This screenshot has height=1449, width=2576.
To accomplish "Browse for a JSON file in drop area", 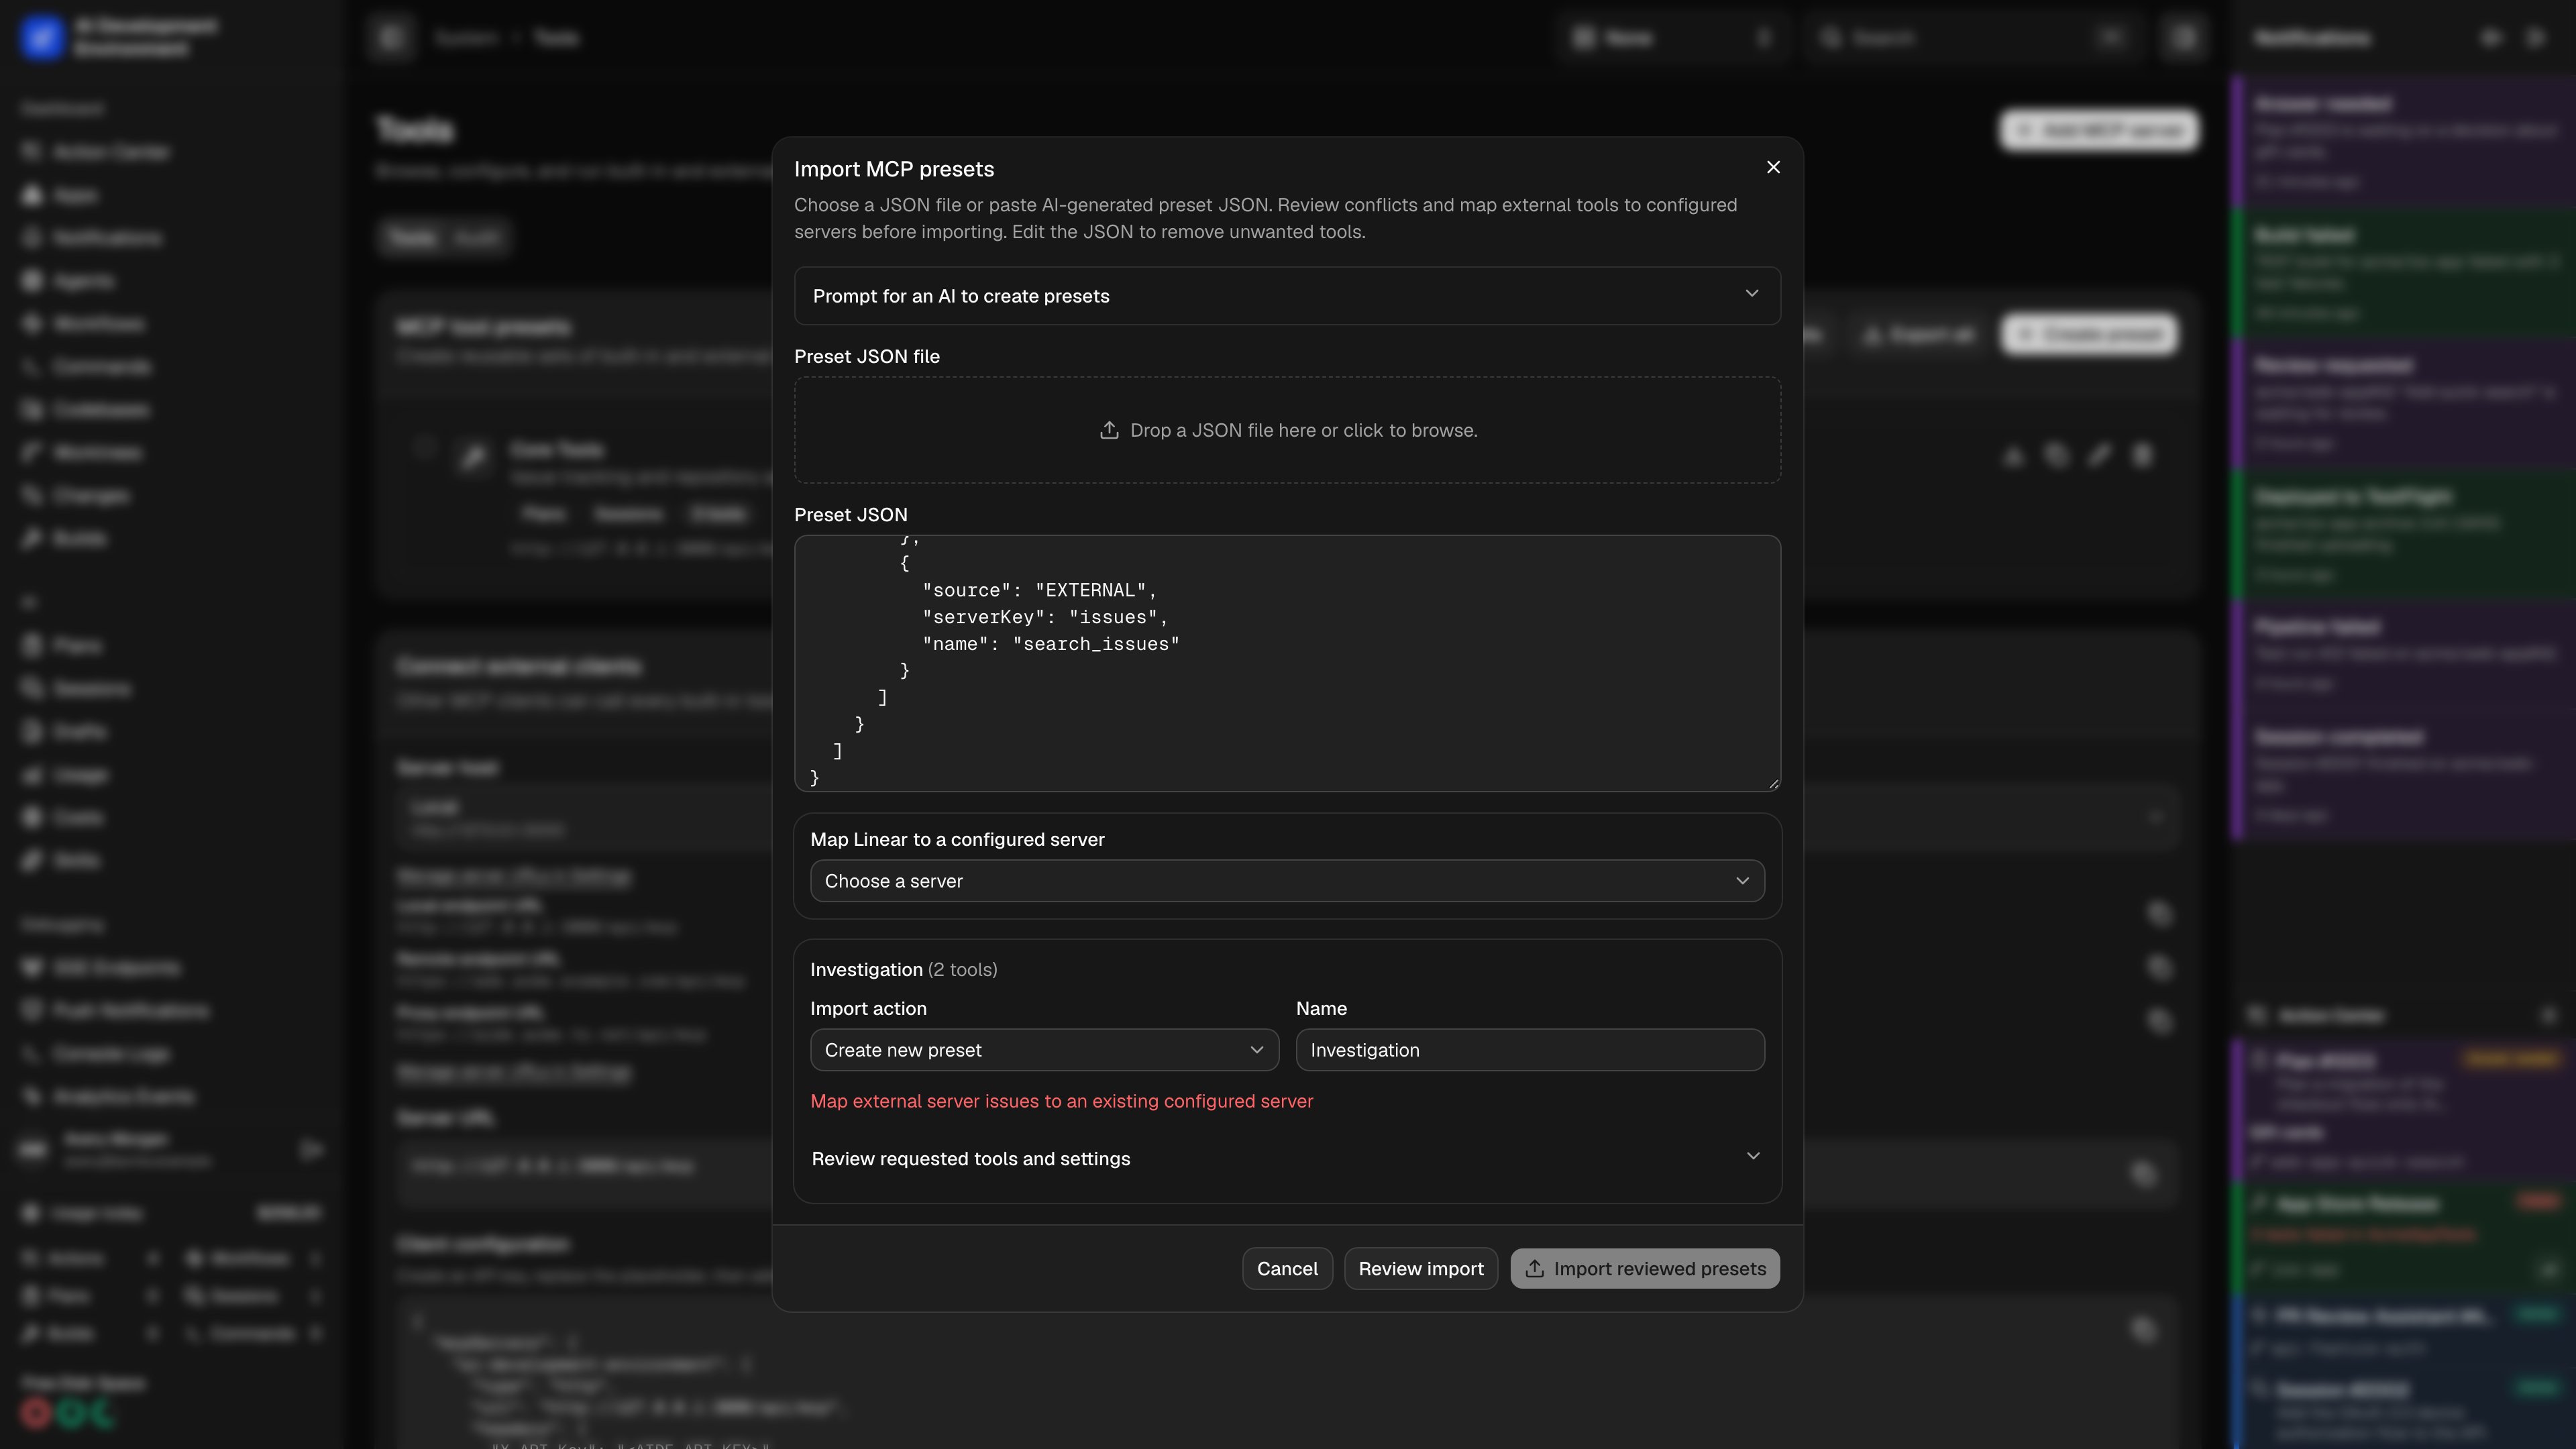I will point(1287,430).
